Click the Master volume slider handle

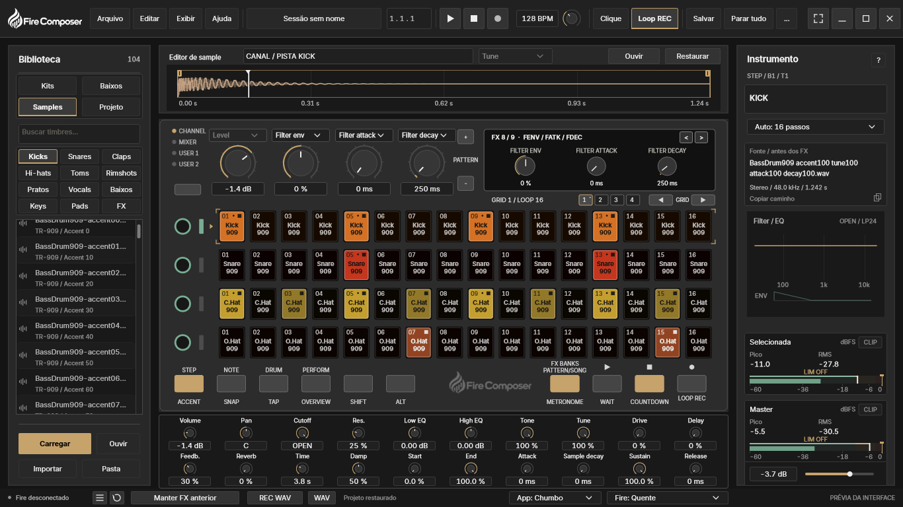(x=850, y=474)
